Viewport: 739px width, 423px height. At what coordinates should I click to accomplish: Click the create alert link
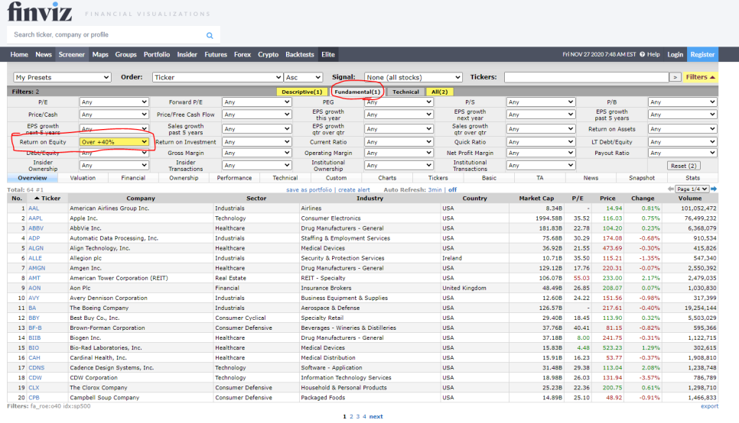(354, 189)
